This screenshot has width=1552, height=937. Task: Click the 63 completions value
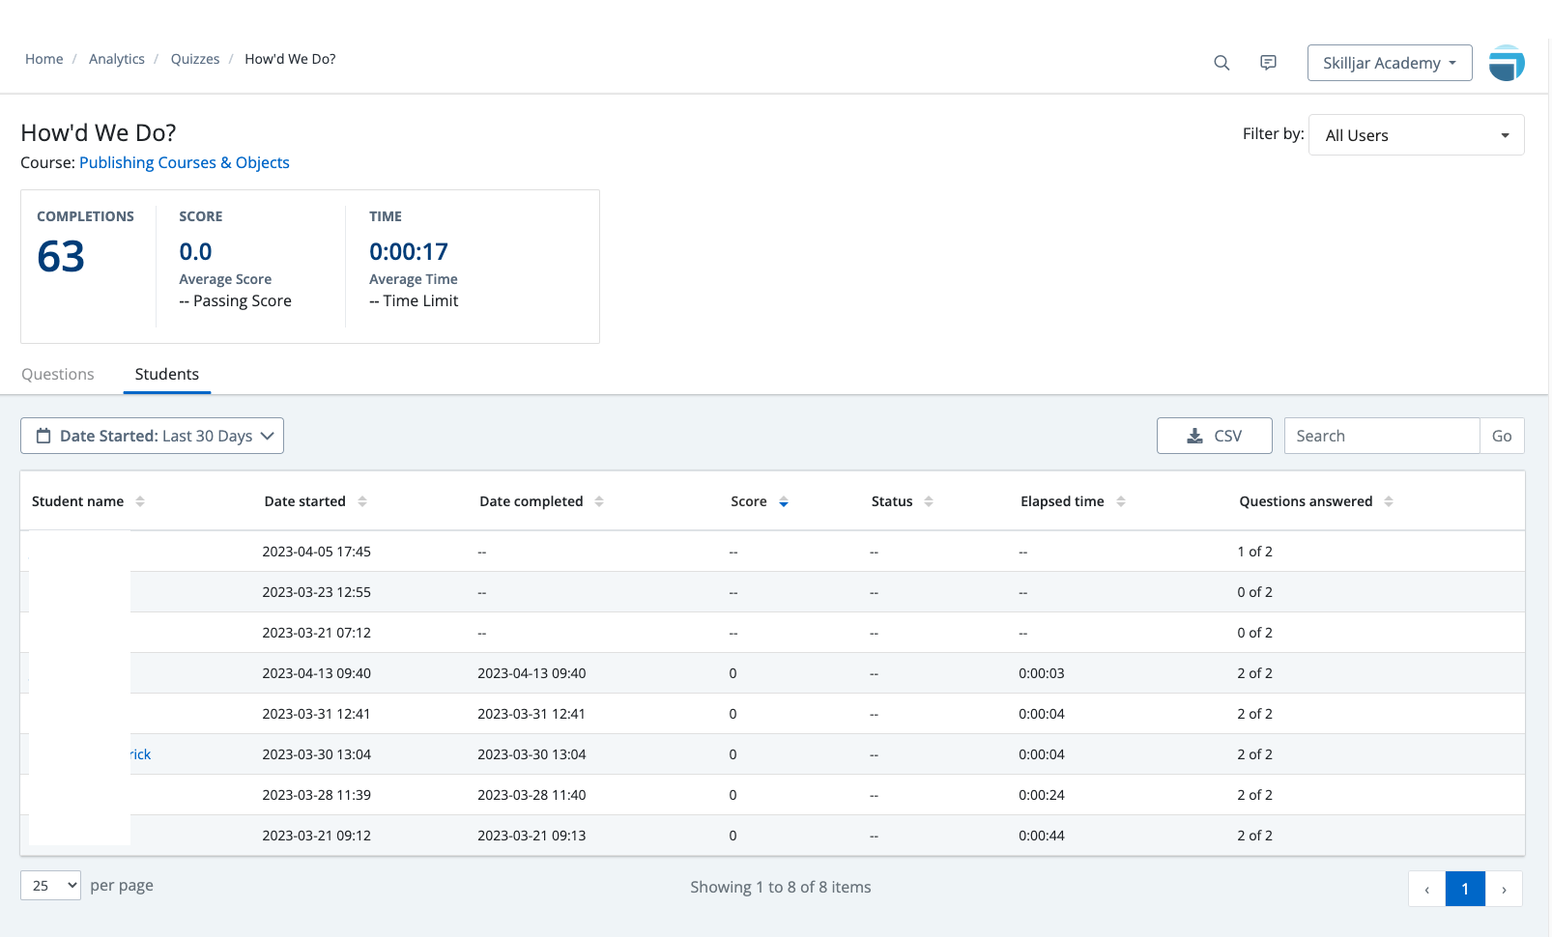click(61, 257)
